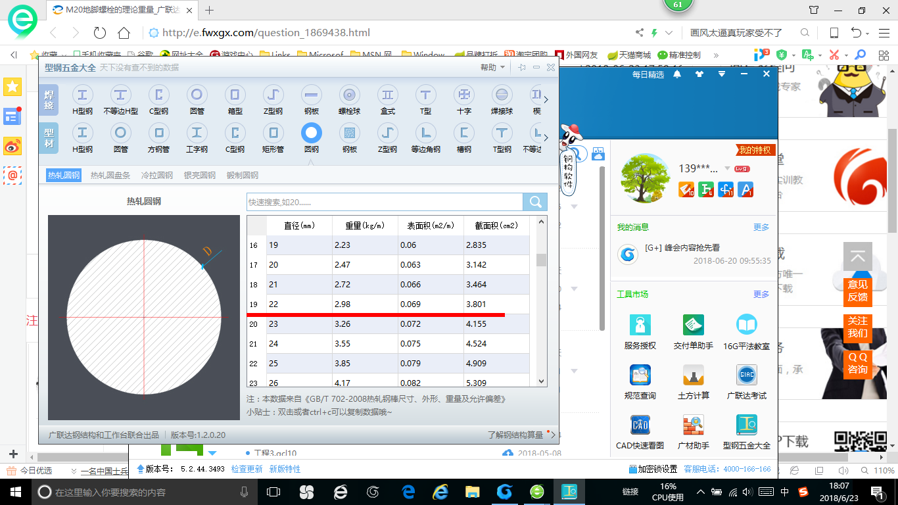Toggle the pin-window icon next to 帮助
This screenshot has width=898, height=505.
coord(522,67)
